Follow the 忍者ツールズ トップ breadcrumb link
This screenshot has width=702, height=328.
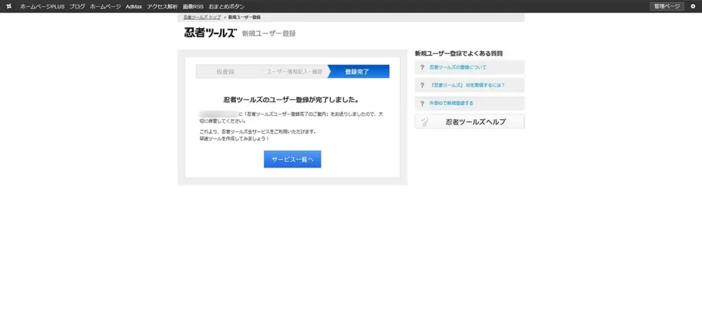point(202,16)
